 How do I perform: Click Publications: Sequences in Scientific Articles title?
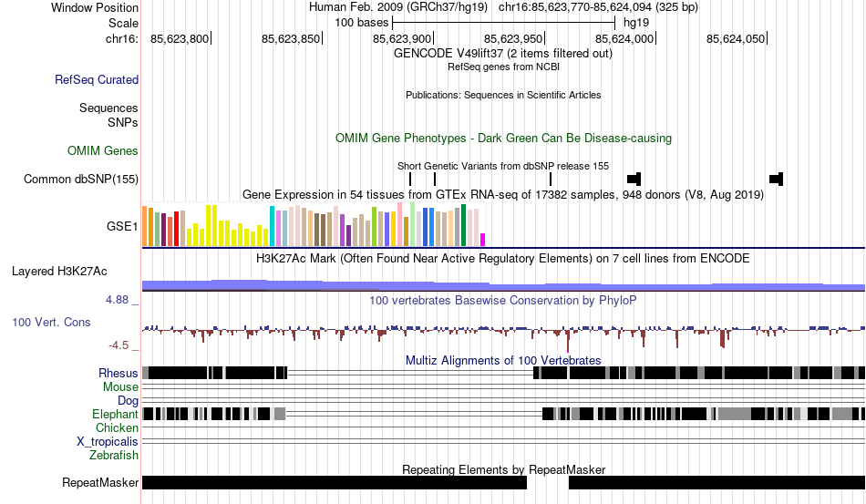tap(503, 95)
